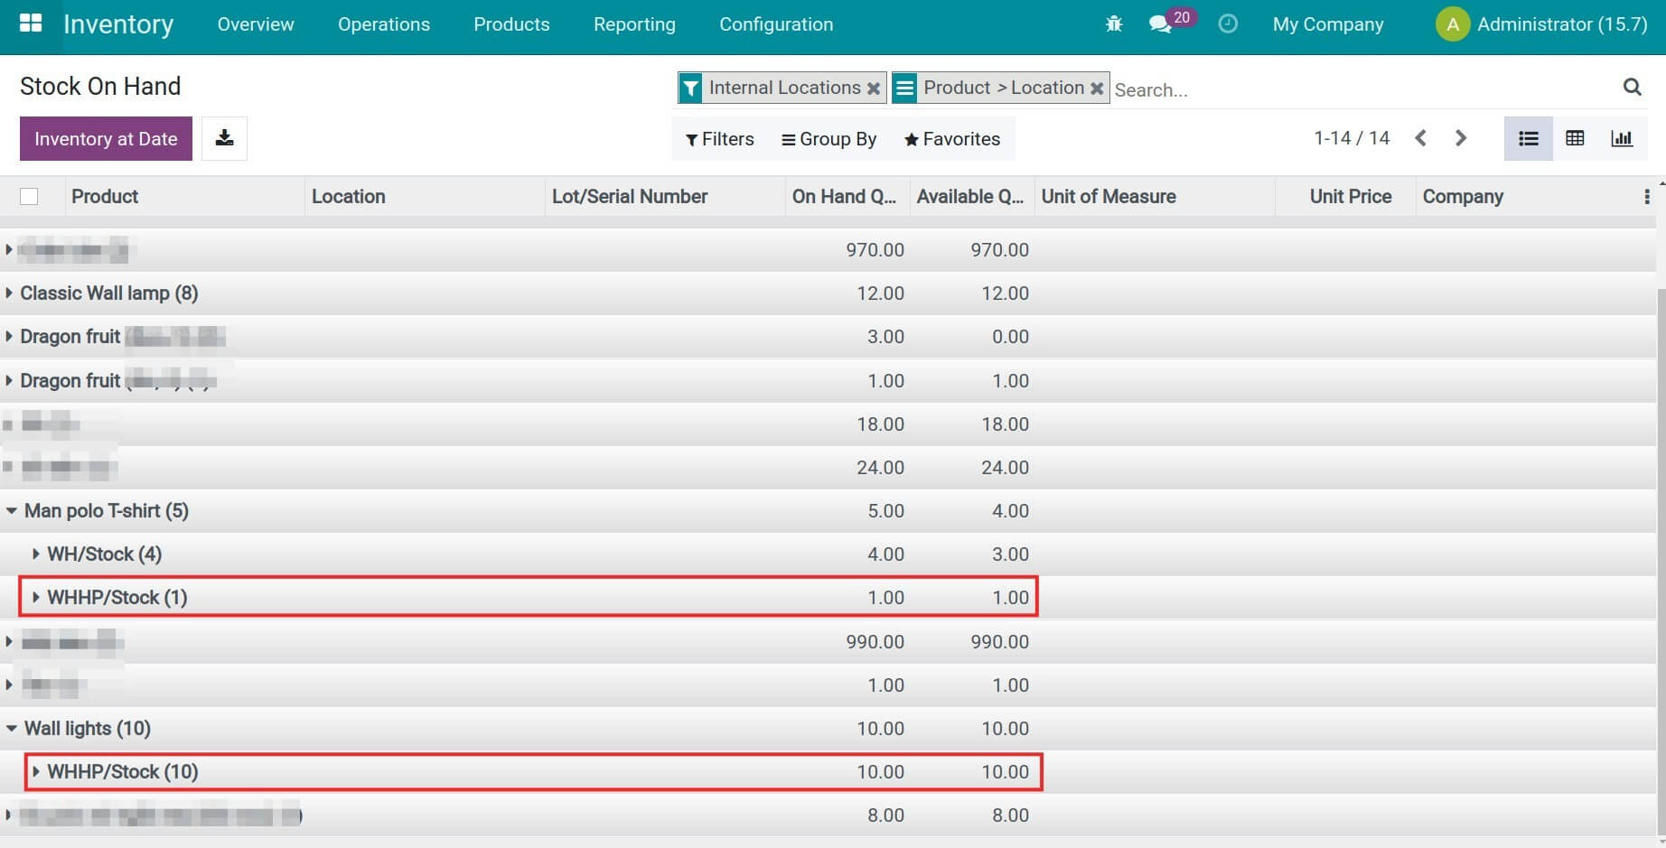Image resolution: width=1666 pixels, height=848 pixels.
Task: Switch to pivot table view
Action: pos(1575,138)
